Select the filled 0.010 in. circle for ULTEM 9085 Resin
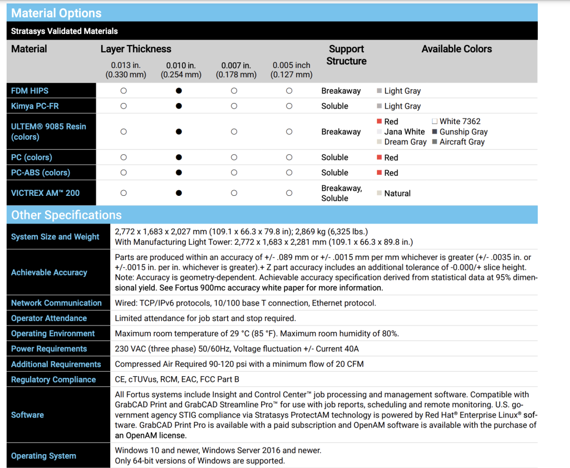Screen dimensions: 570x468 [179, 132]
